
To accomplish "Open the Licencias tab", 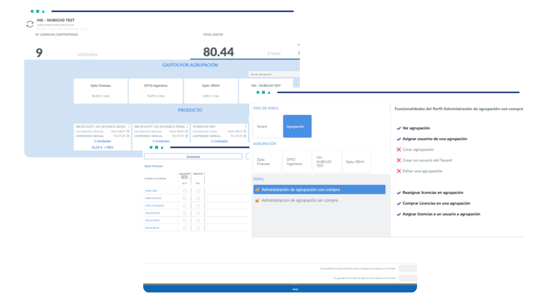I will [x=193, y=156].
